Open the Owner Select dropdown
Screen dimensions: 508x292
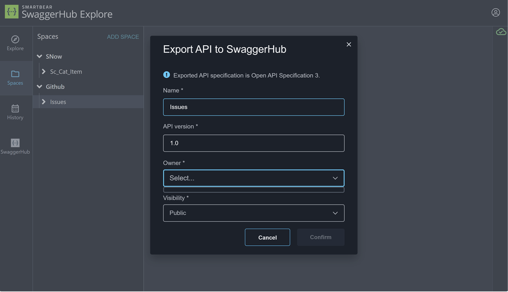[x=253, y=178]
